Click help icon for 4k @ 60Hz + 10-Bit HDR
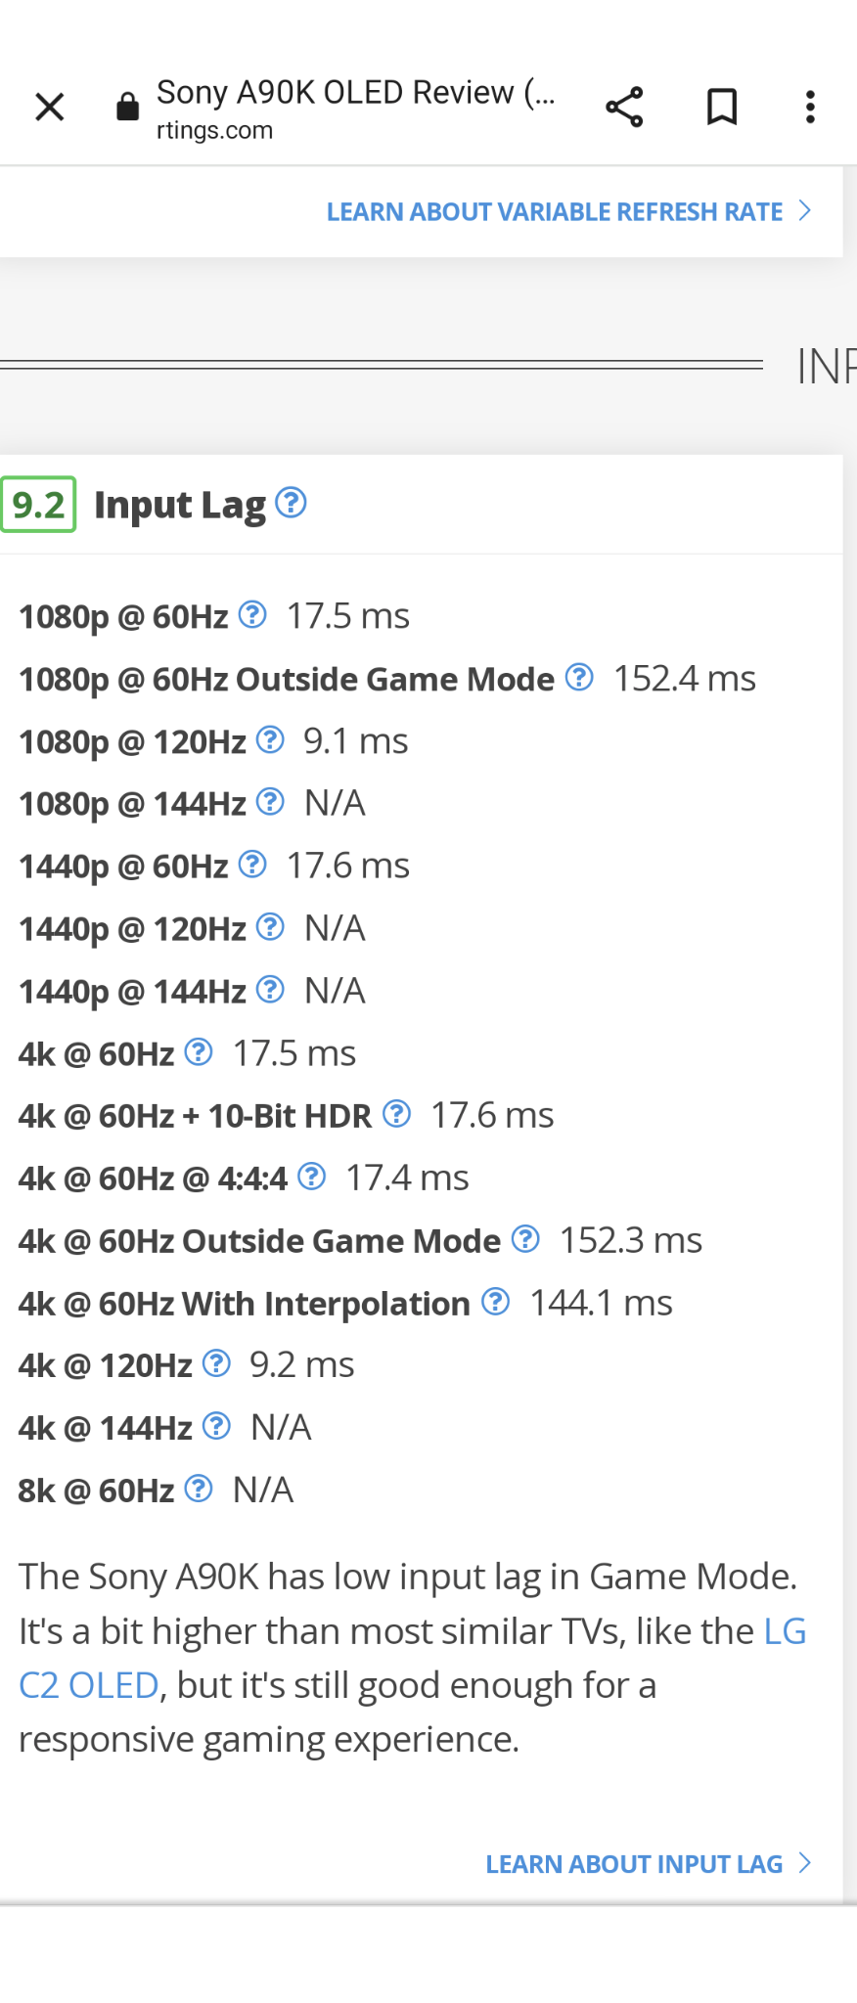The image size is (857, 2003). [396, 1114]
